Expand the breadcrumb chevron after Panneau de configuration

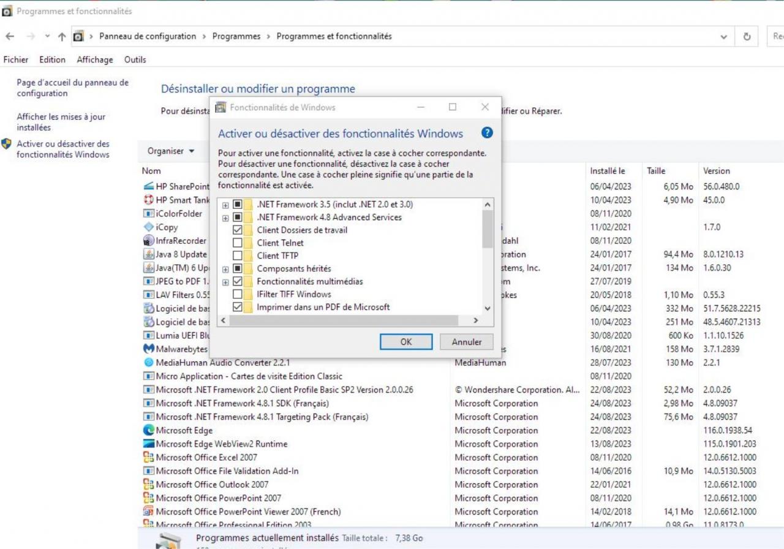(205, 36)
